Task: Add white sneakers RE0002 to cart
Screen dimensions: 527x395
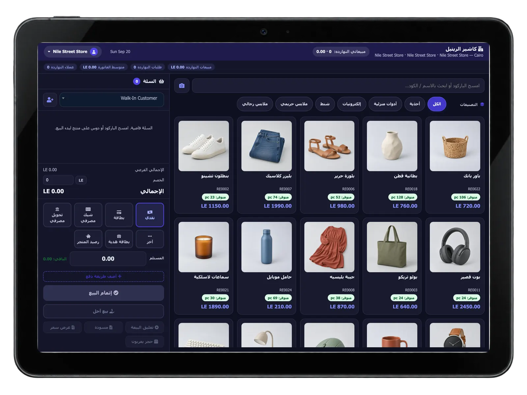Action: (x=204, y=165)
